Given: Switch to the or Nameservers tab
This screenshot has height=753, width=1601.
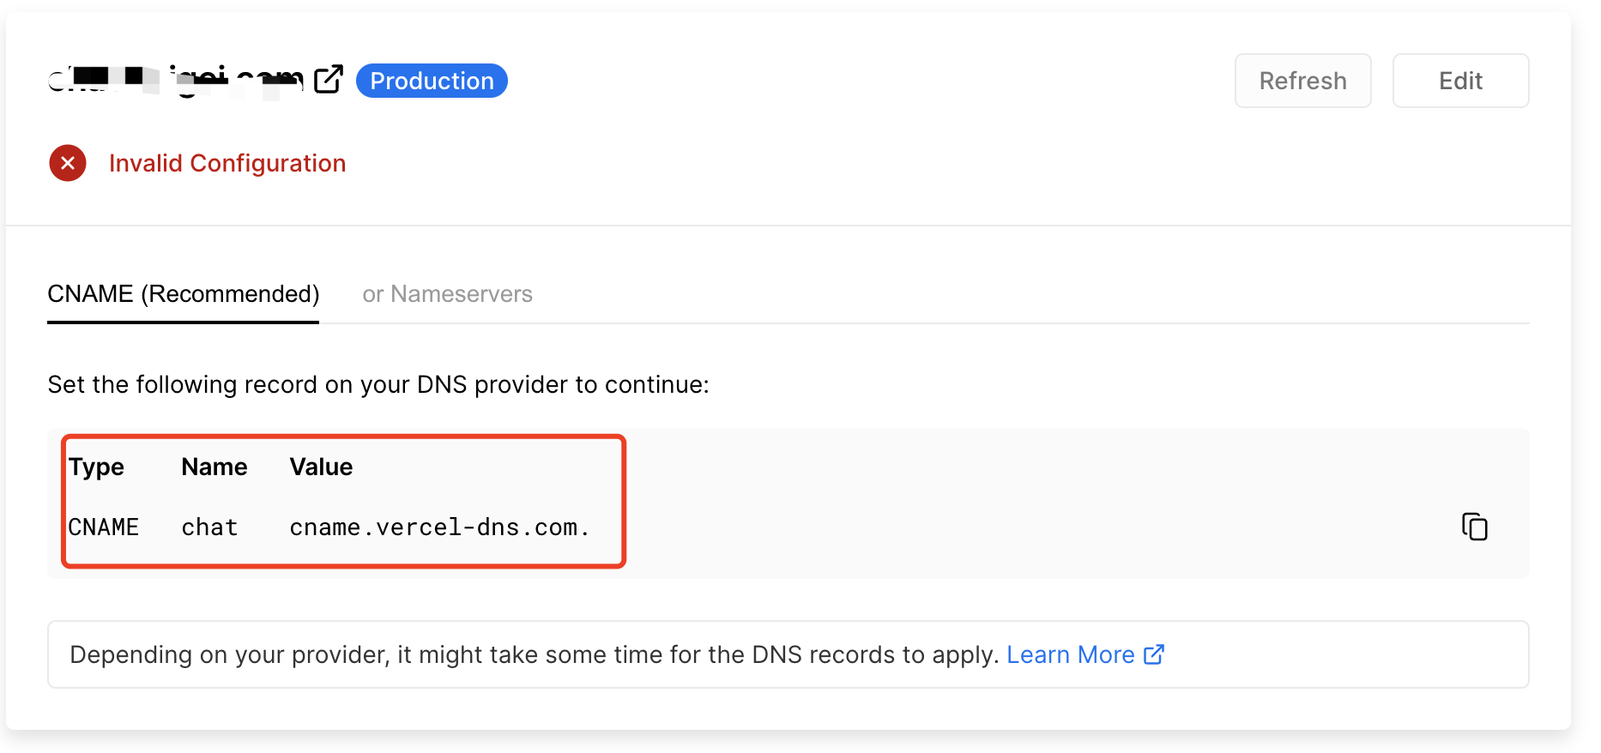Looking at the screenshot, I should pos(447,294).
